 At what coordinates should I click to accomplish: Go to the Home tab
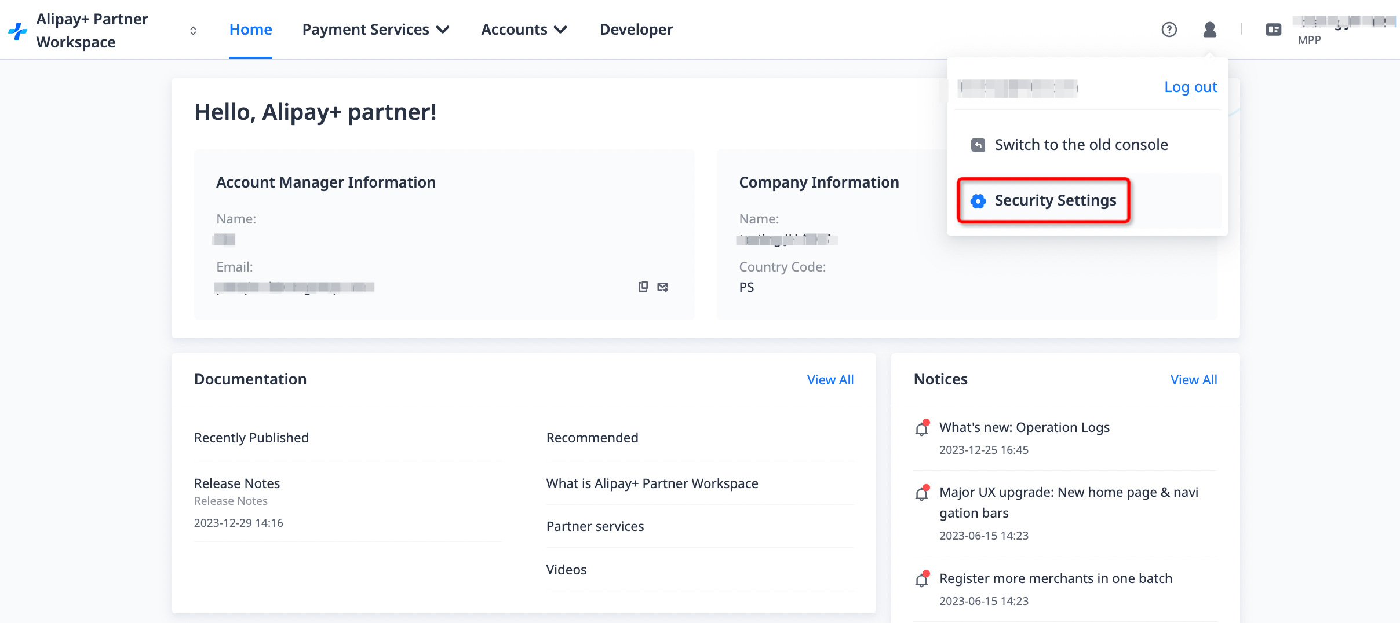point(250,30)
